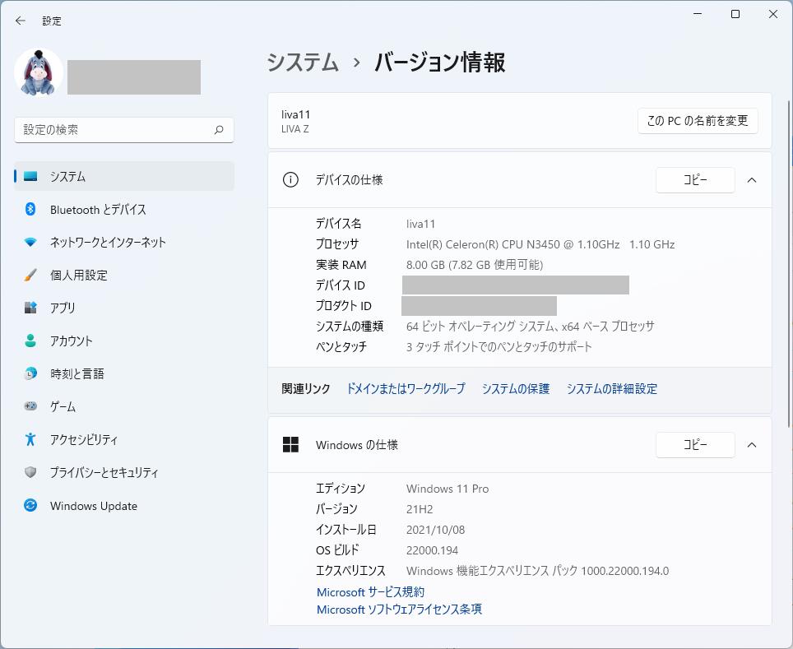Click the アプリ apps icon in sidebar

point(30,308)
